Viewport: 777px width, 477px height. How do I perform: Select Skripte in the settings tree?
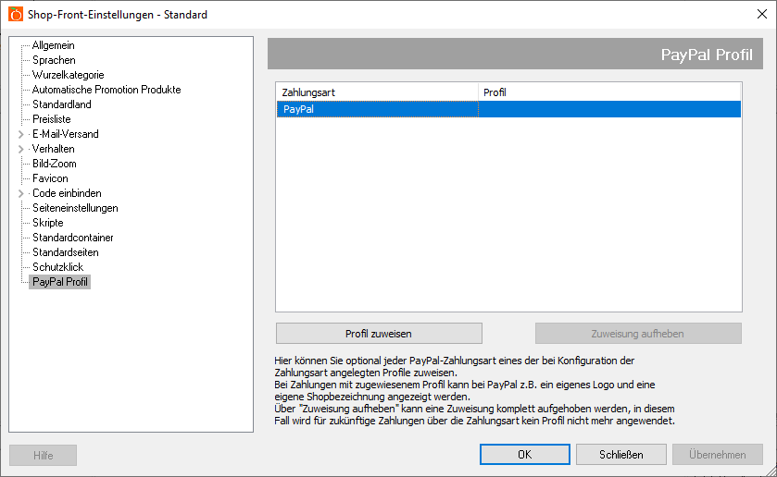(x=48, y=223)
